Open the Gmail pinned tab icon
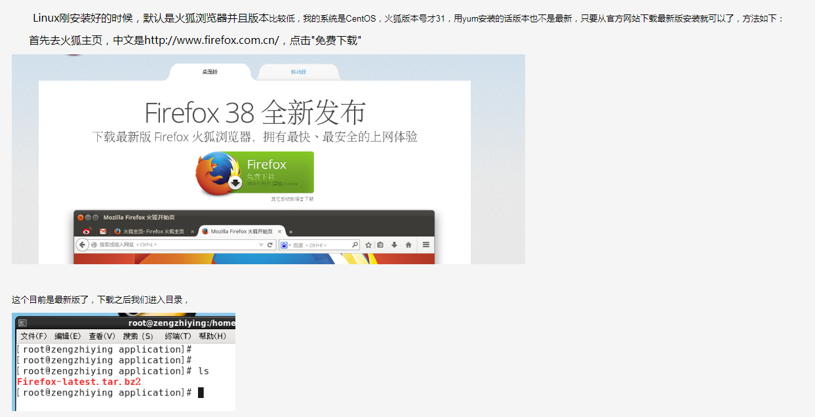 [103, 231]
